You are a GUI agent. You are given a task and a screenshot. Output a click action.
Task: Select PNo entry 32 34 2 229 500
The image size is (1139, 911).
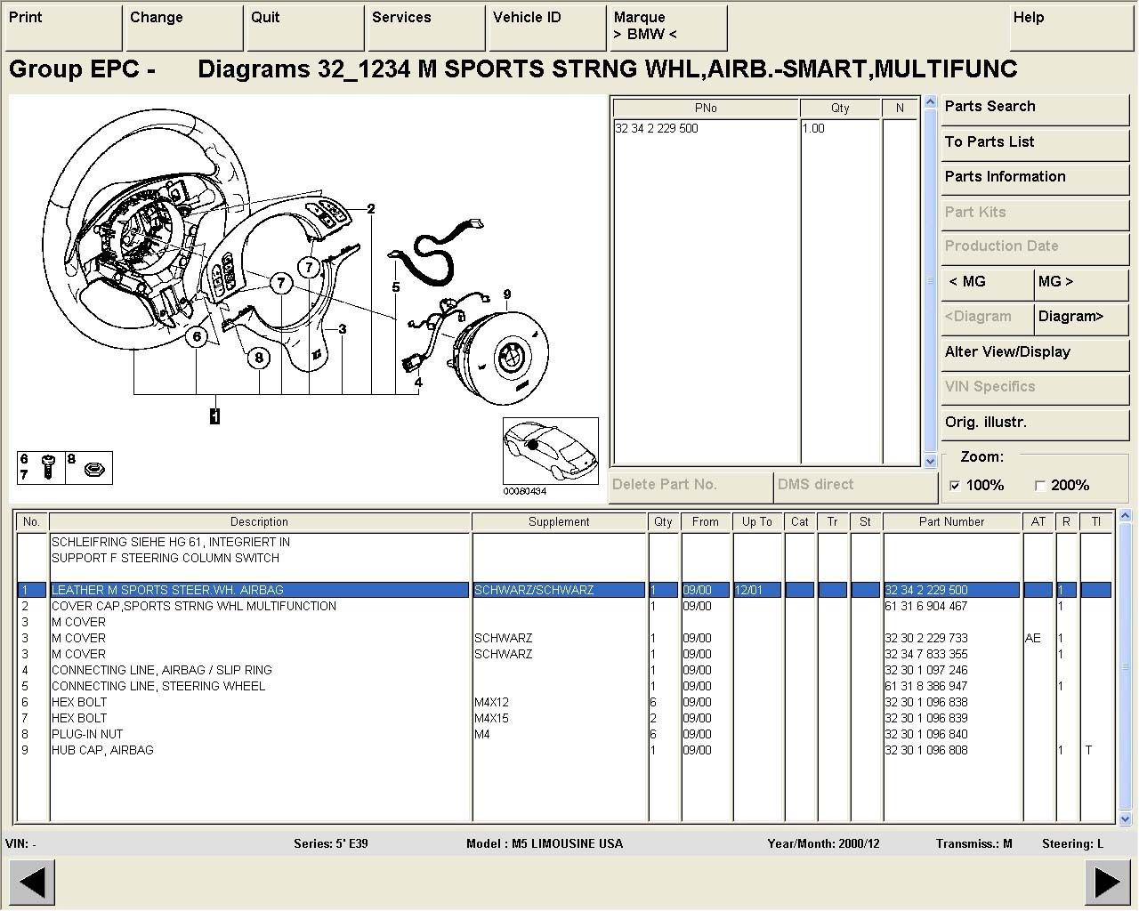[x=657, y=128]
